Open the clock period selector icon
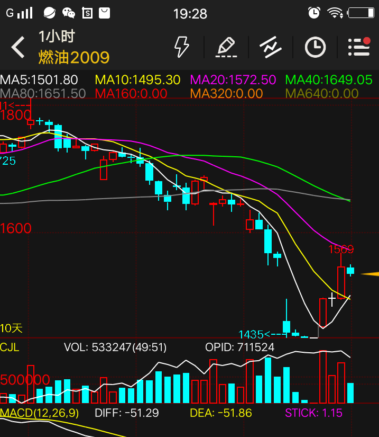This screenshot has width=379, height=437. (315, 47)
